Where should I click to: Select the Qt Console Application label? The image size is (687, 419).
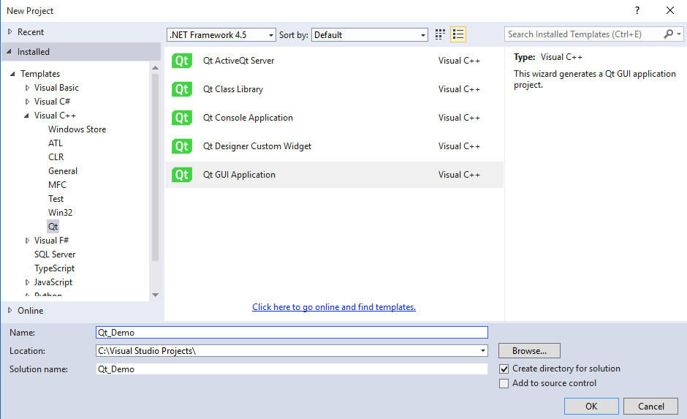coord(248,118)
